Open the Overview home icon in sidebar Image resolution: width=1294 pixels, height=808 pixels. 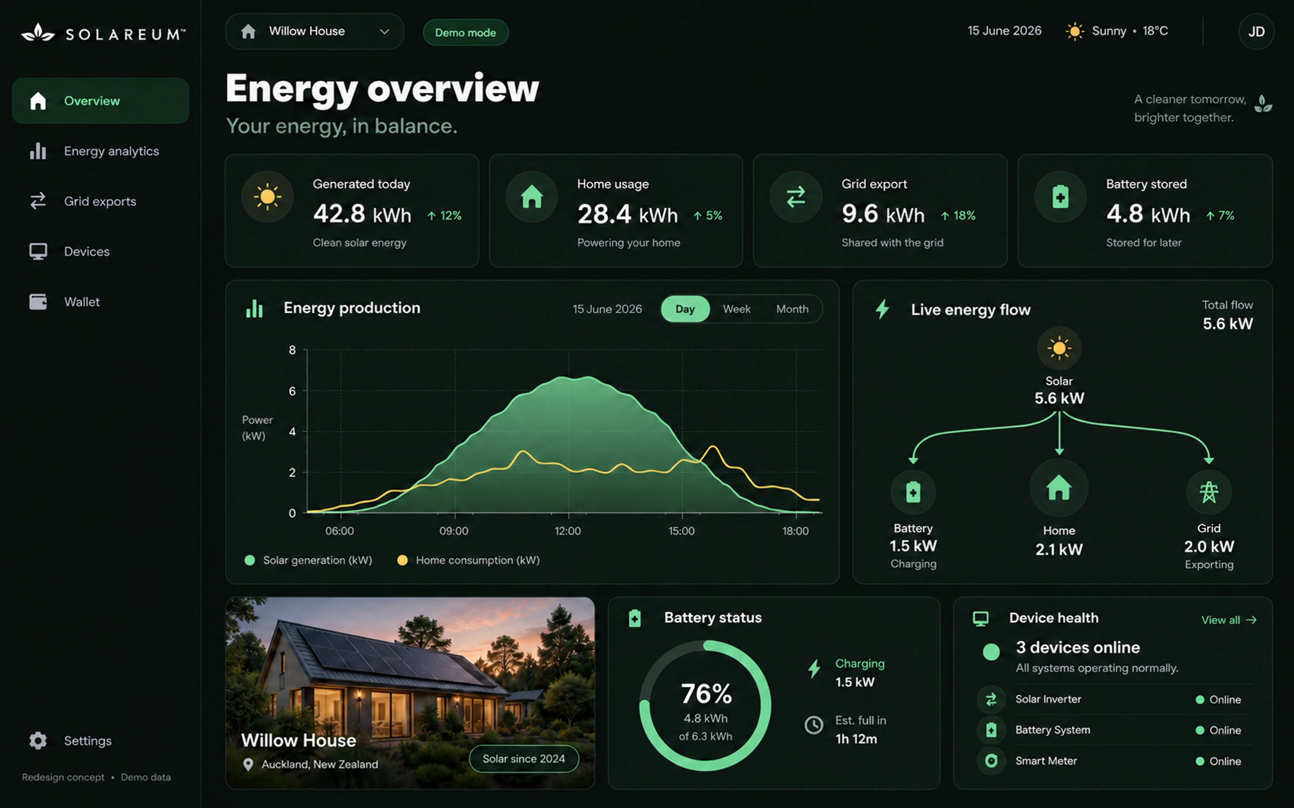38,100
